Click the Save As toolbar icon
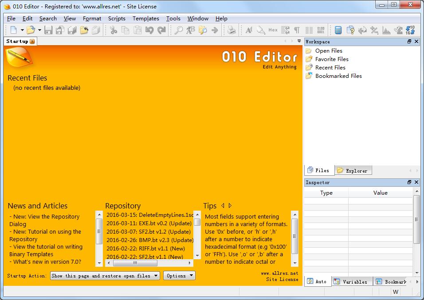Screen dimensions: 424x300 (x=60, y=30)
